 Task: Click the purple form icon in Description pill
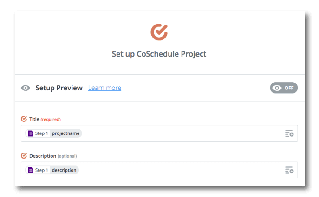pyautogui.click(x=31, y=170)
